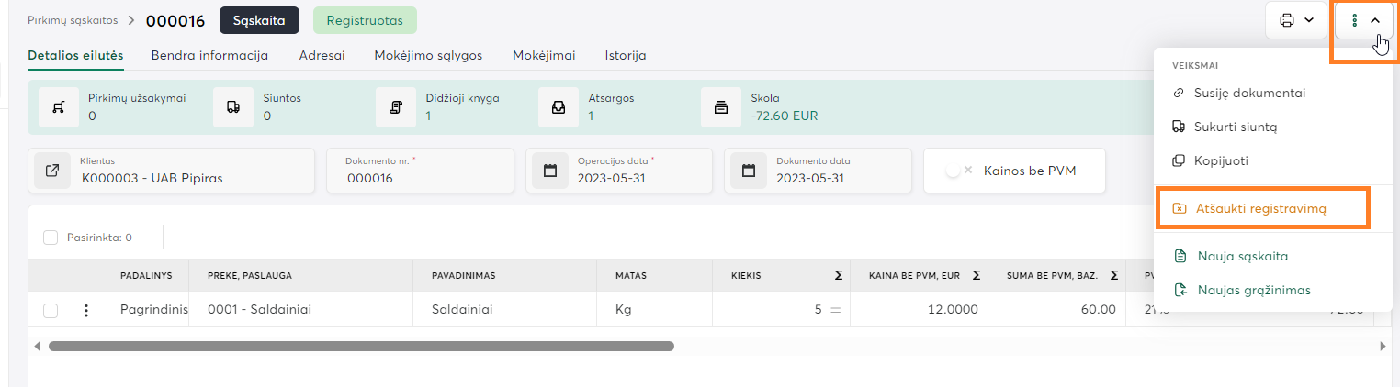Image resolution: width=1400 pixels, height=387 pixels.
Task: Switch to the Mokėjimo sąlygos tab
Action: click(428, 55)
